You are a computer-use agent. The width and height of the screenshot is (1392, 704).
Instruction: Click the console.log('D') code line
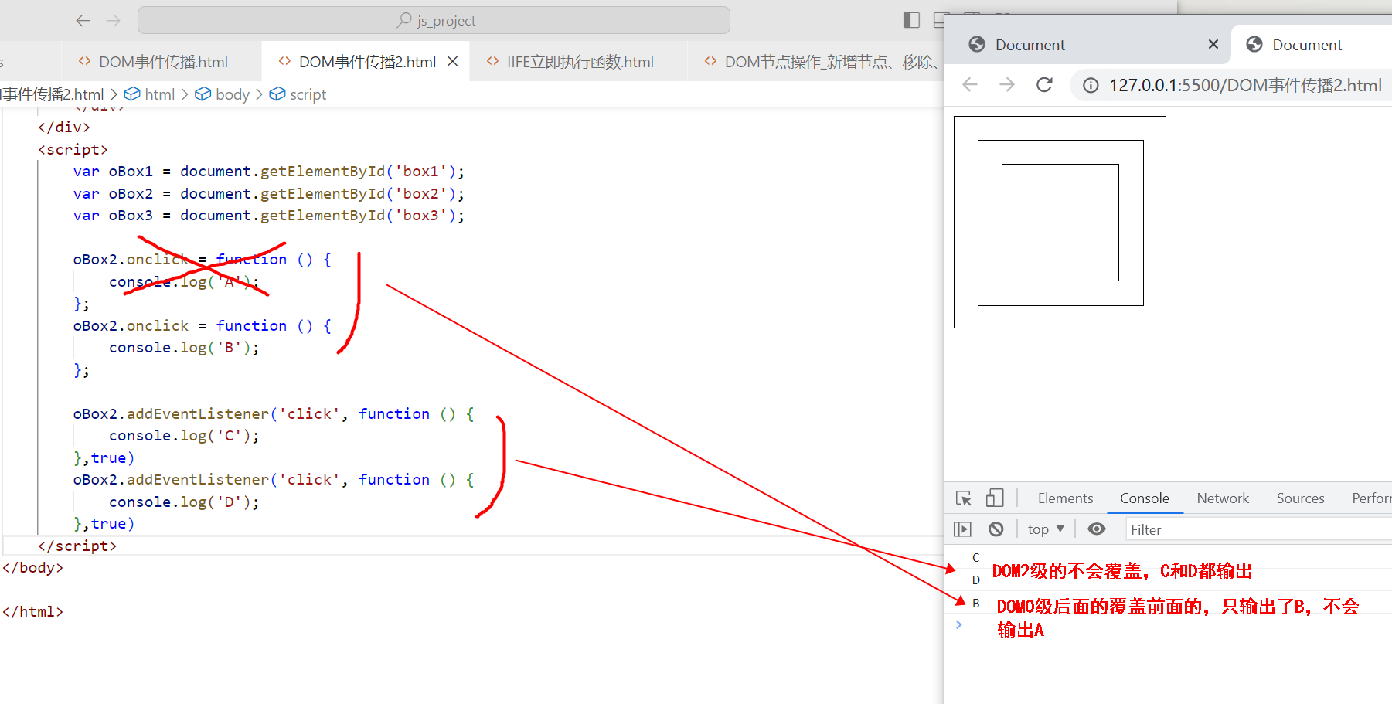pos(184,502)
